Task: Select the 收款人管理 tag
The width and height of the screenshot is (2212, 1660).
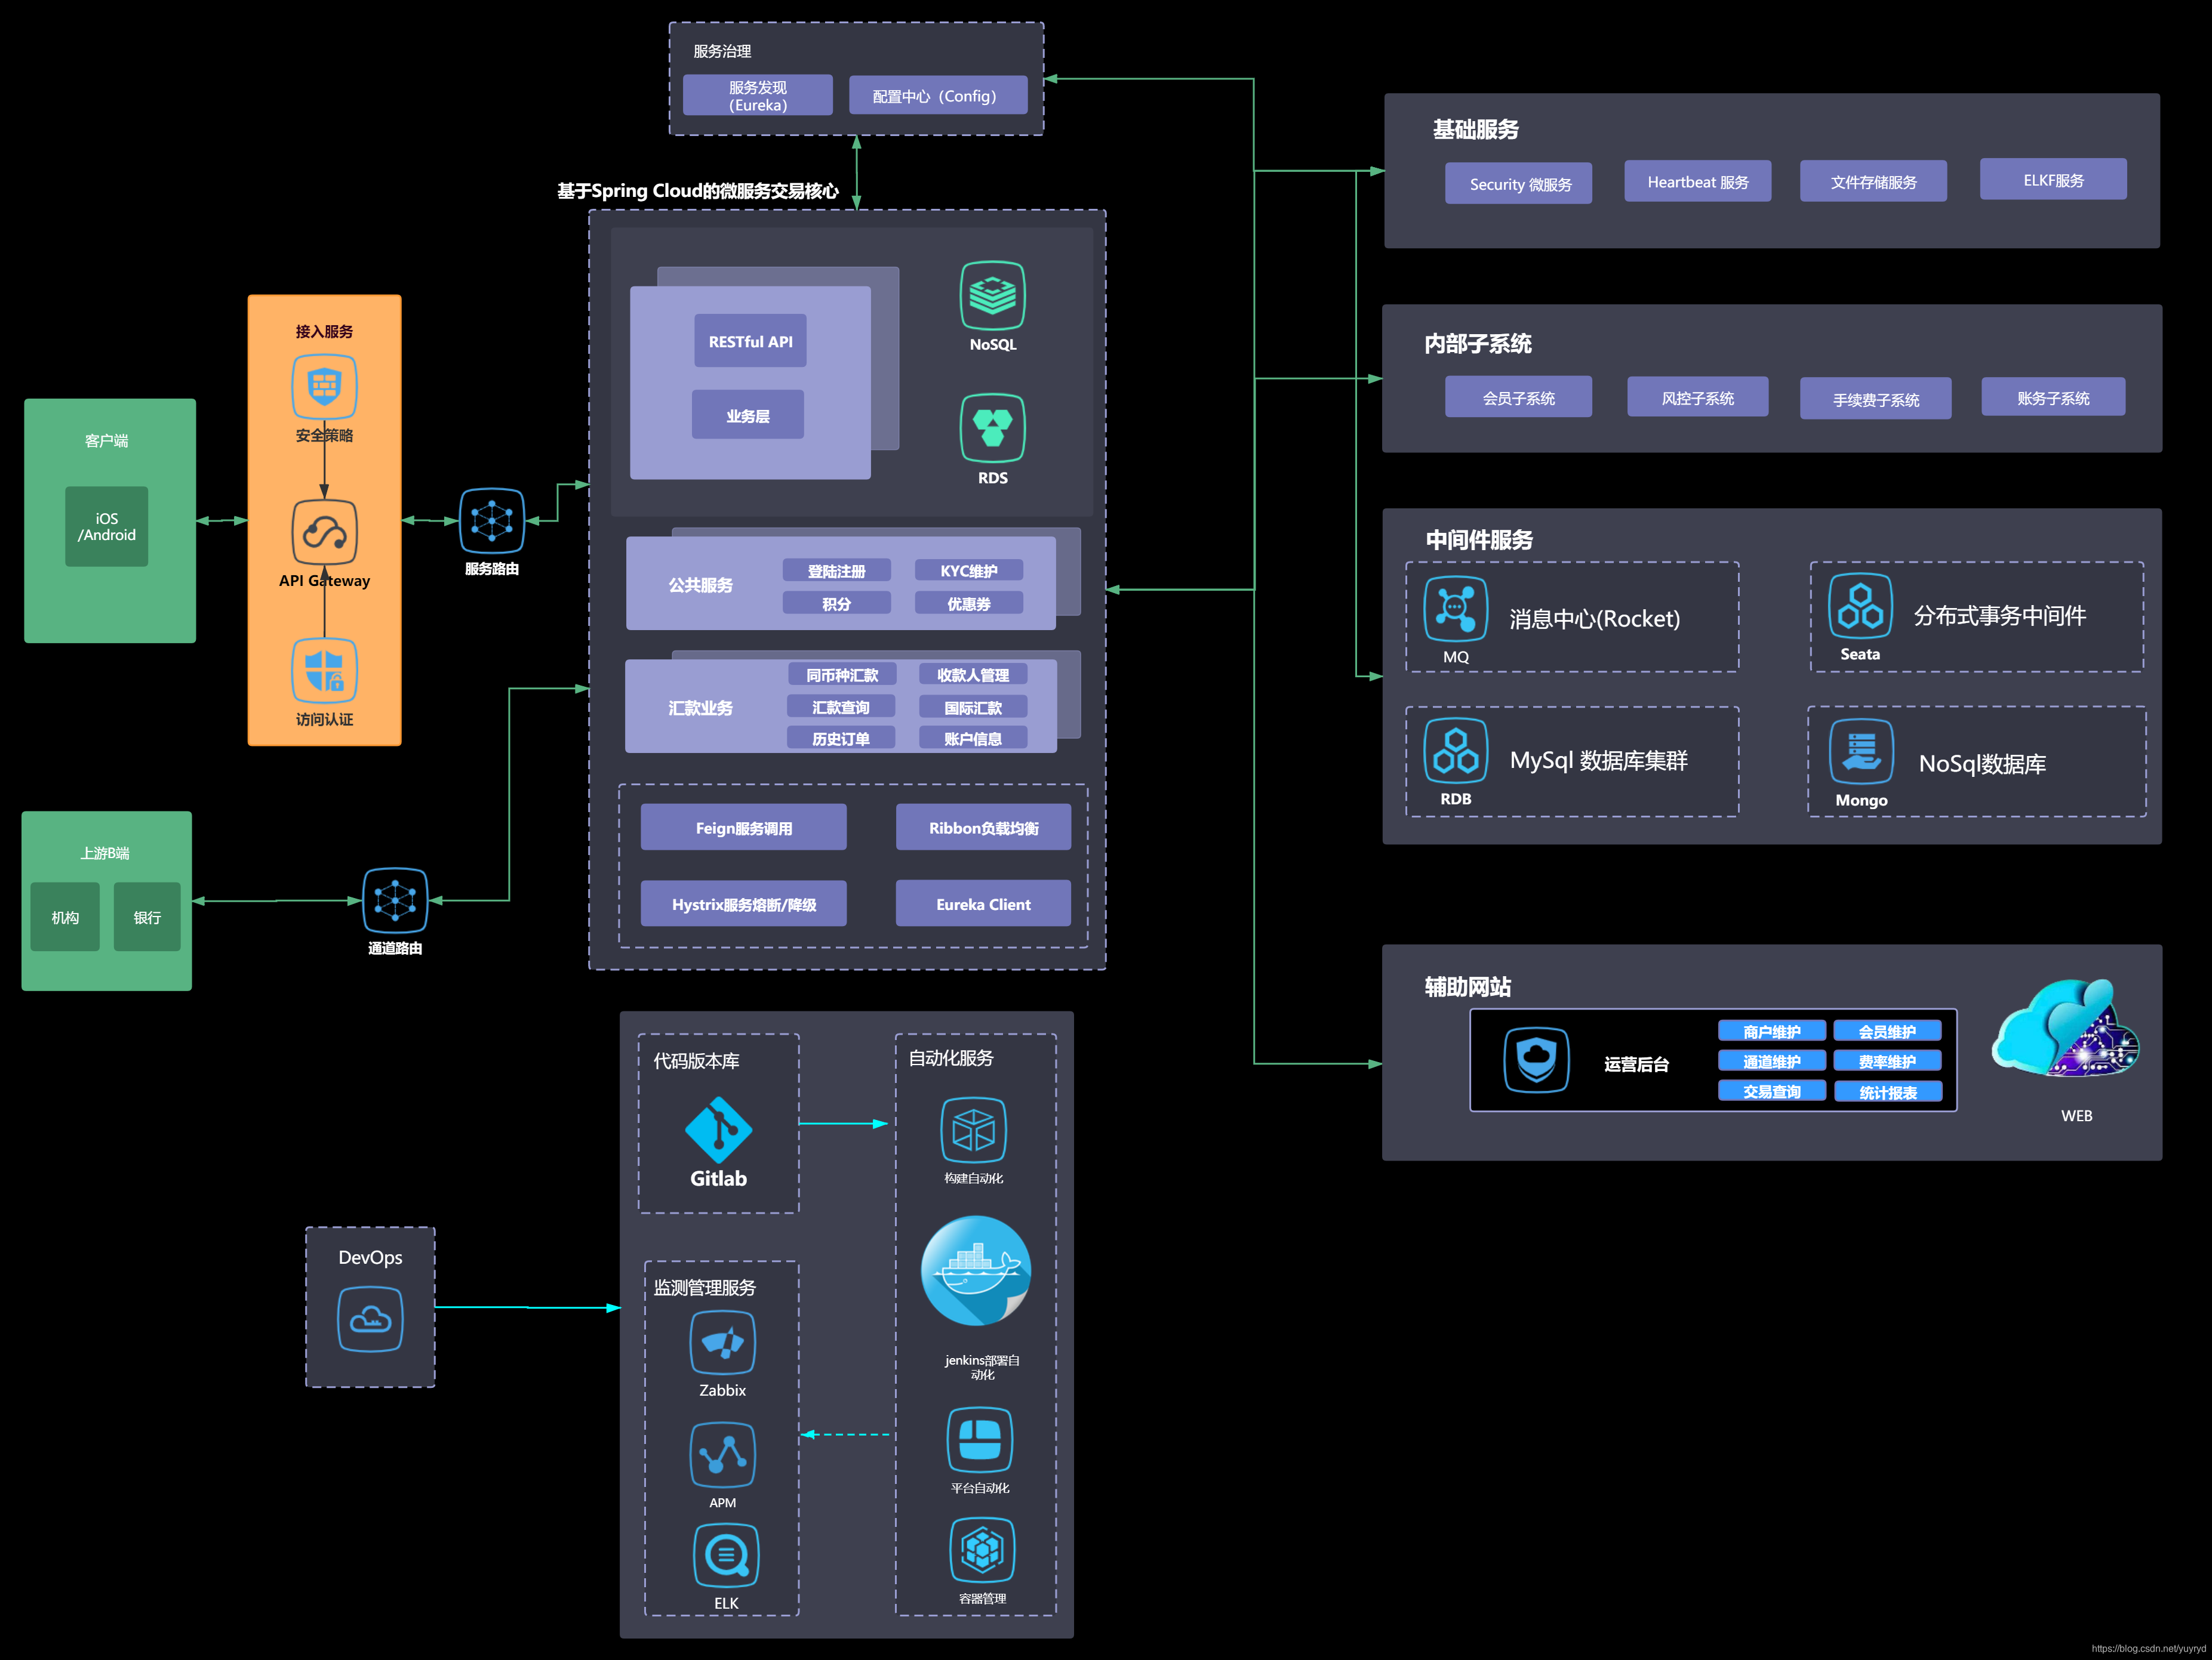Action: click(x=973, y=675)
